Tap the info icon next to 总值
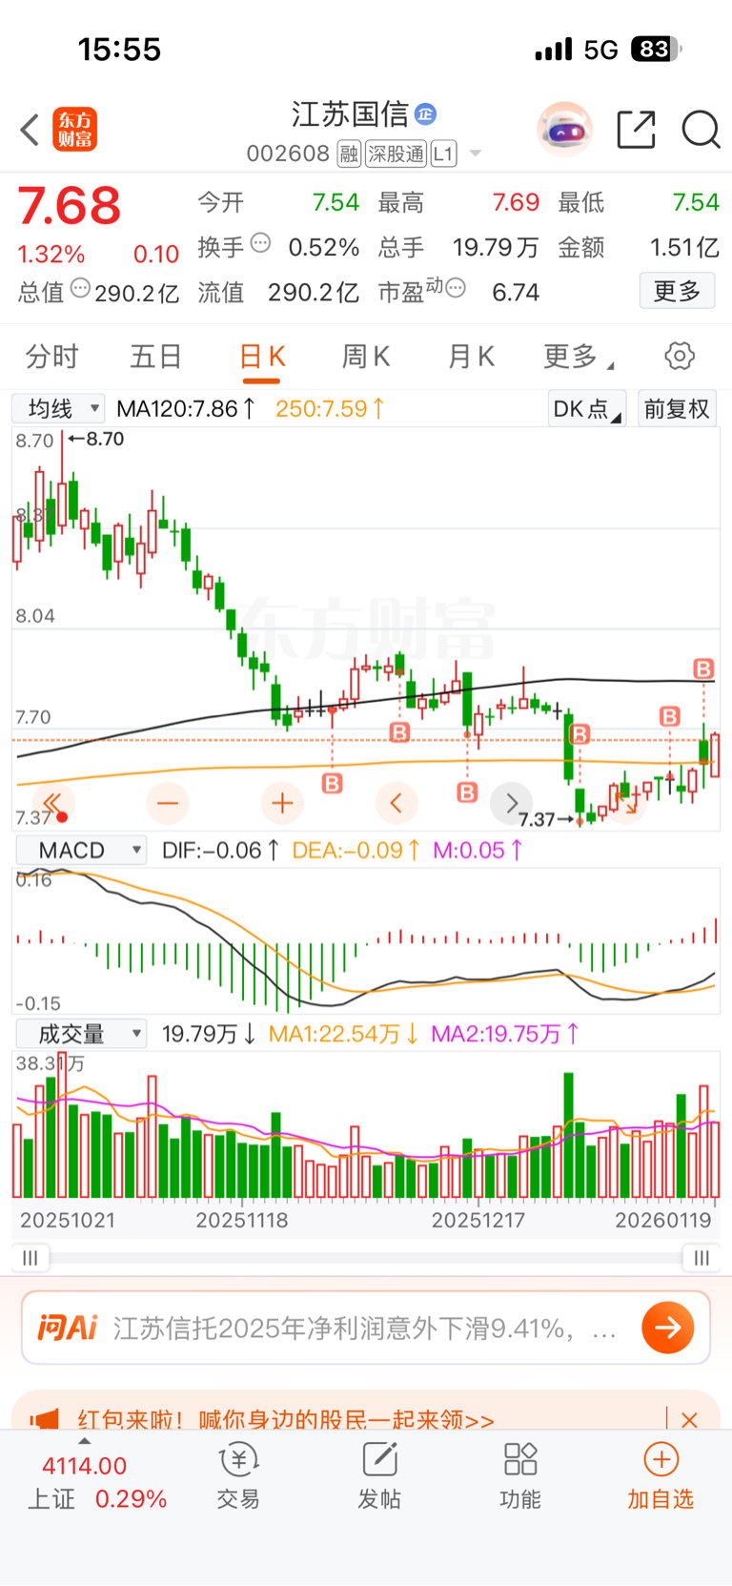732x1586 pixels. point(81,288)
